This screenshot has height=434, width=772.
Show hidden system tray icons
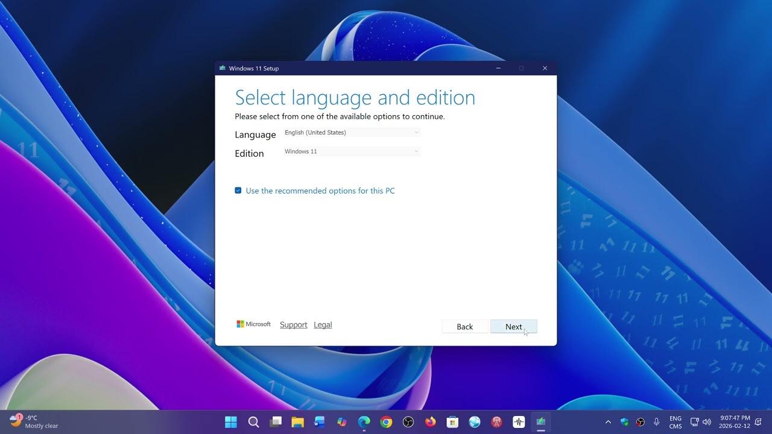tap(608, 422)
